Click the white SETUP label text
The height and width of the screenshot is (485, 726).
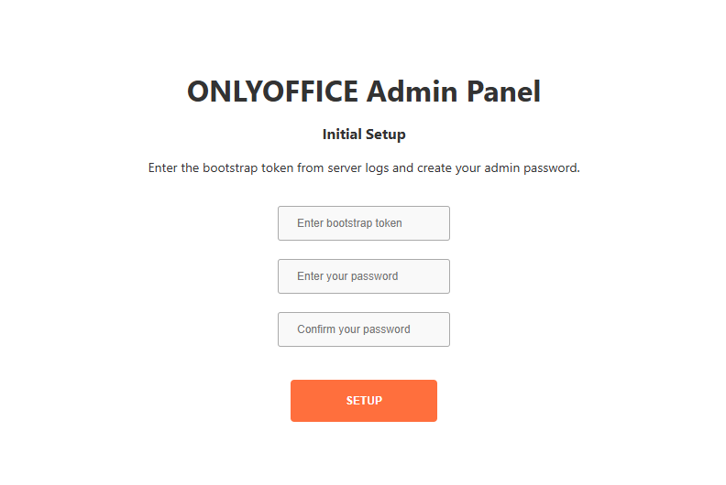[364, 401]
